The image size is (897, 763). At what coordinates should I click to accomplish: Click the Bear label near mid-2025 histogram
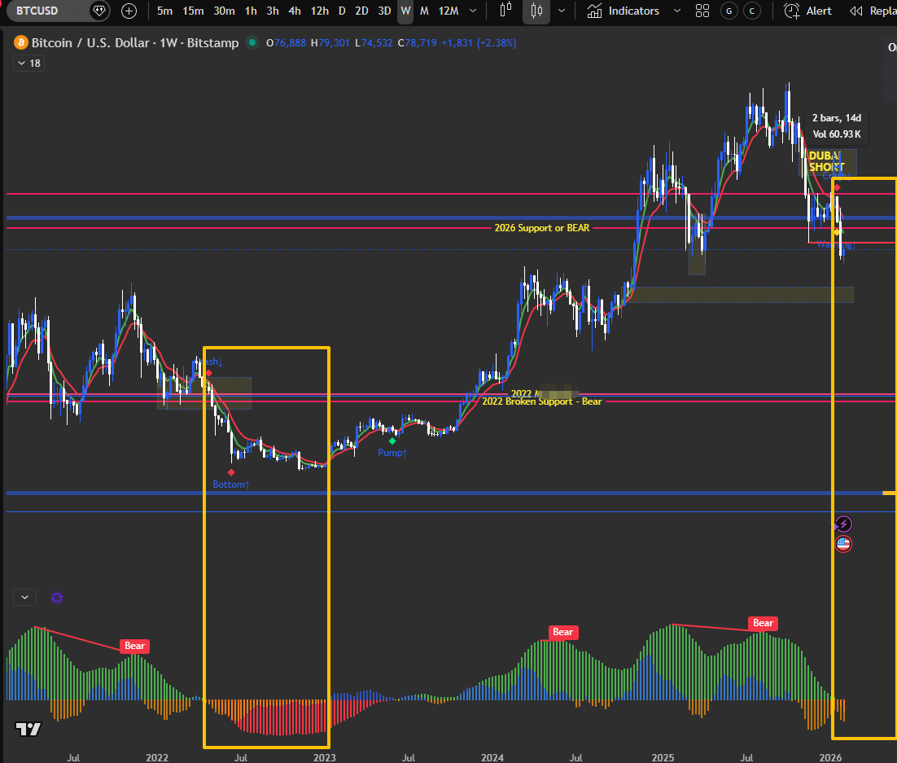coord(764,623)
